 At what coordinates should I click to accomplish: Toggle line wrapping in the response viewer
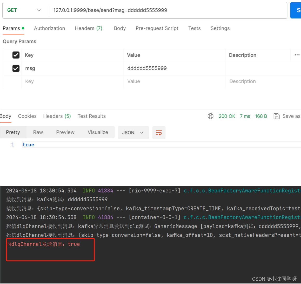tap(159, 132)
